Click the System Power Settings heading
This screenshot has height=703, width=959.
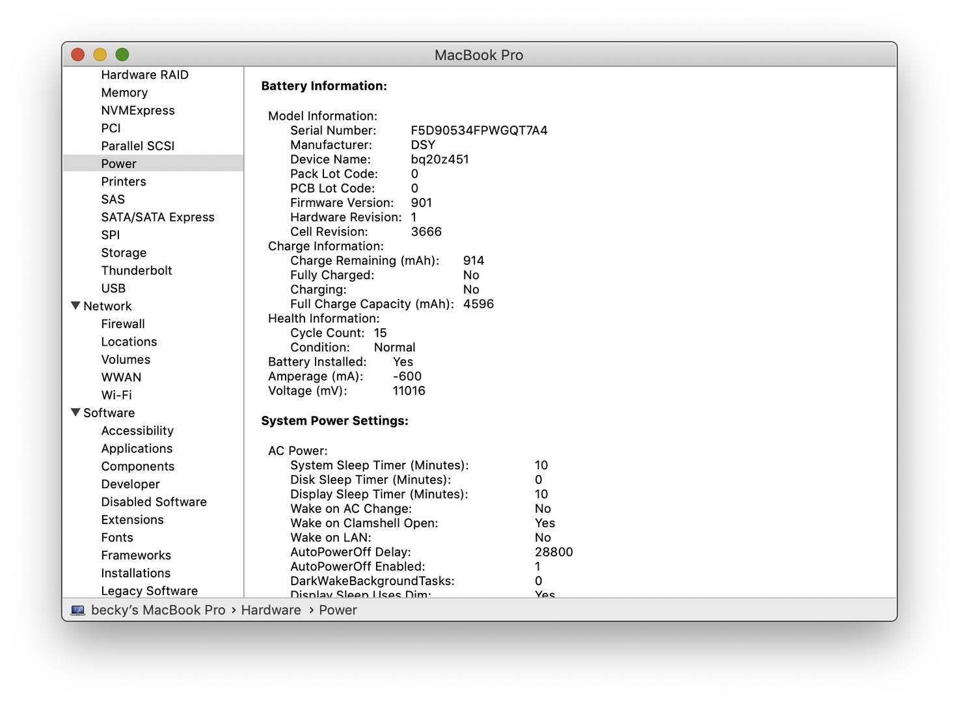[334, 420]
